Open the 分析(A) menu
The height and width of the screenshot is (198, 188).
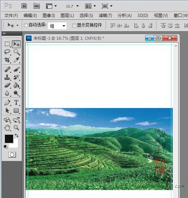click(125, 16)
